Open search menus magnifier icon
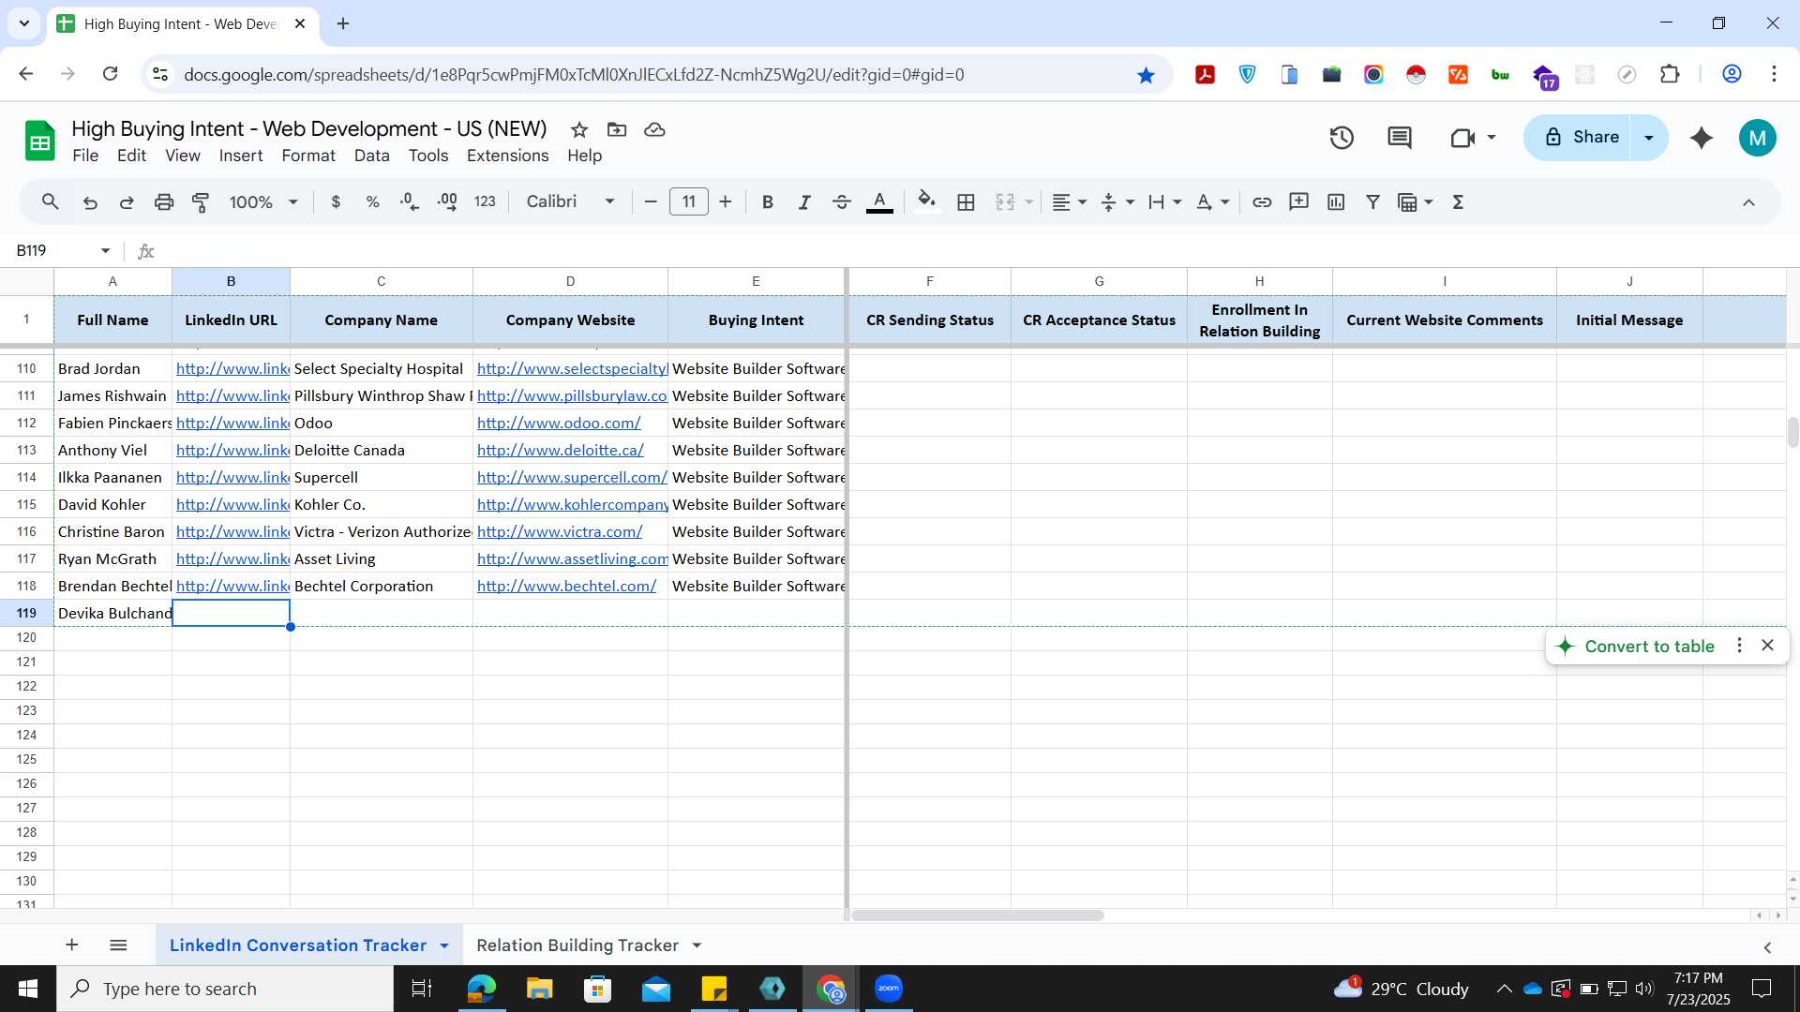1800x1012 pixels. 51,201
